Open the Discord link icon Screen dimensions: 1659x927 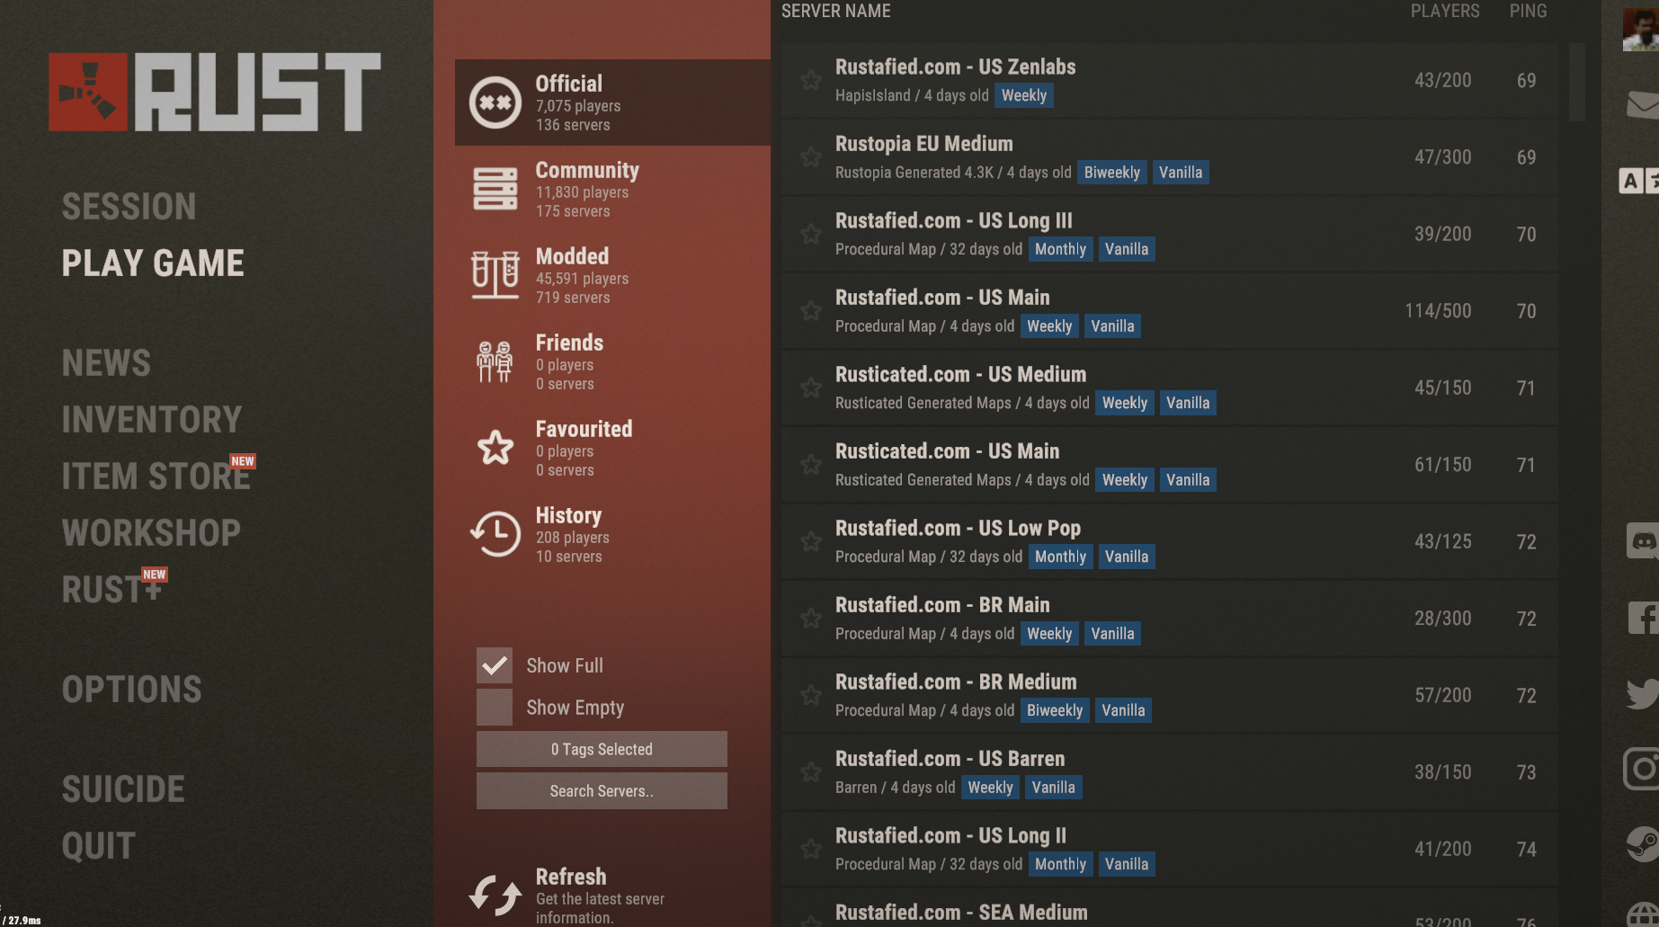click(1642, 541)
